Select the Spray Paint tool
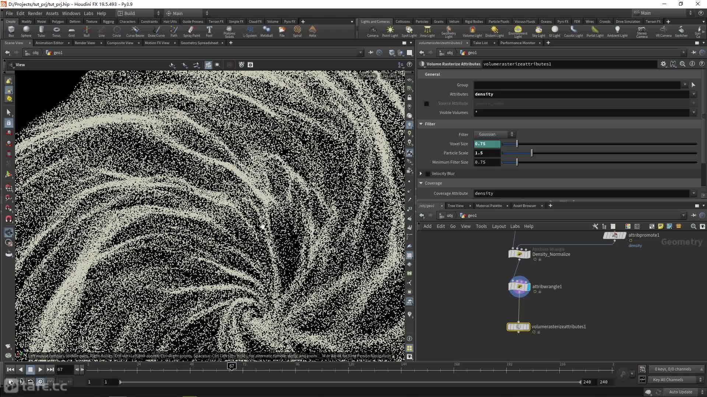The image size is (707, 397). point(191,32)
